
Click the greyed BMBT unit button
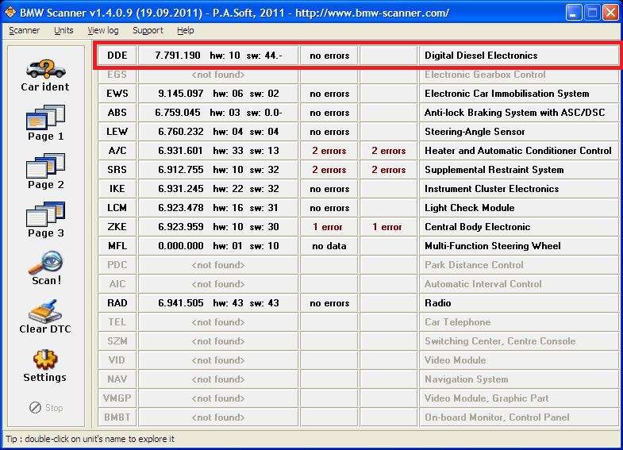coord(117,417)
